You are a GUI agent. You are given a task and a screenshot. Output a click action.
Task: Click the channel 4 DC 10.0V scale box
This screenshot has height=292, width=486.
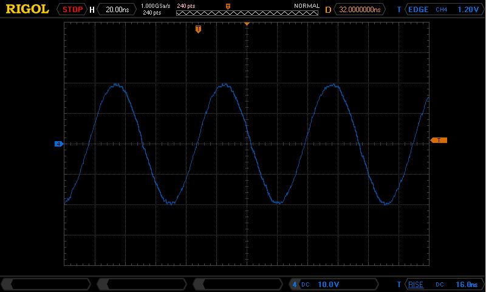334,284
